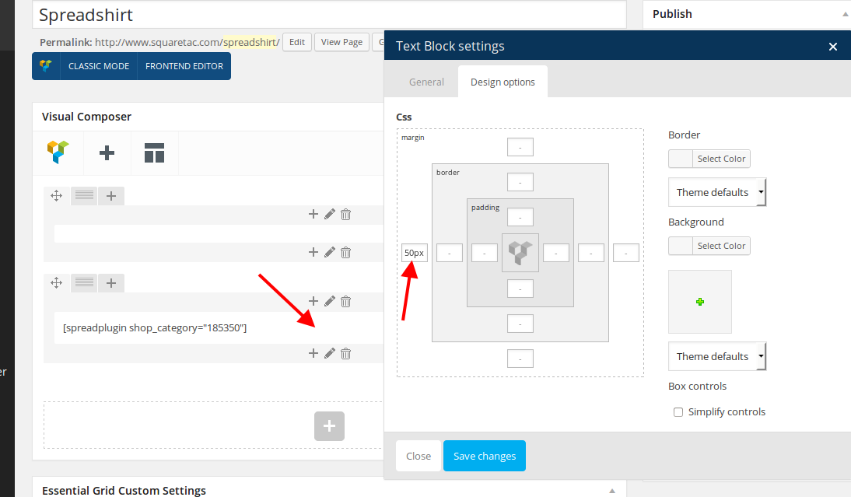Click the margin-right input field
This screenshot has width=851, height=497.
(x=625, y=253)
